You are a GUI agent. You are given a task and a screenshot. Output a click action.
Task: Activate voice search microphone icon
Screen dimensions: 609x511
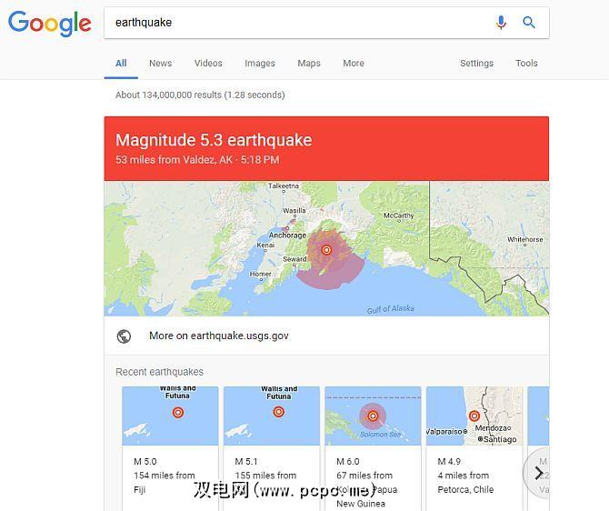click(x=501, y=23)
